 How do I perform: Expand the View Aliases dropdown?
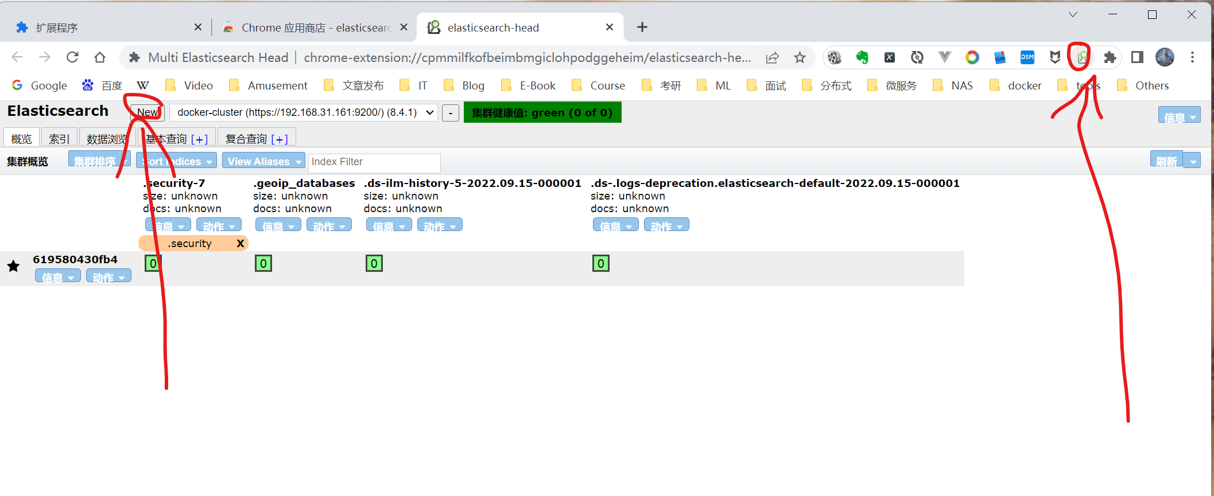pyautogui.click(x=263, y=162)
